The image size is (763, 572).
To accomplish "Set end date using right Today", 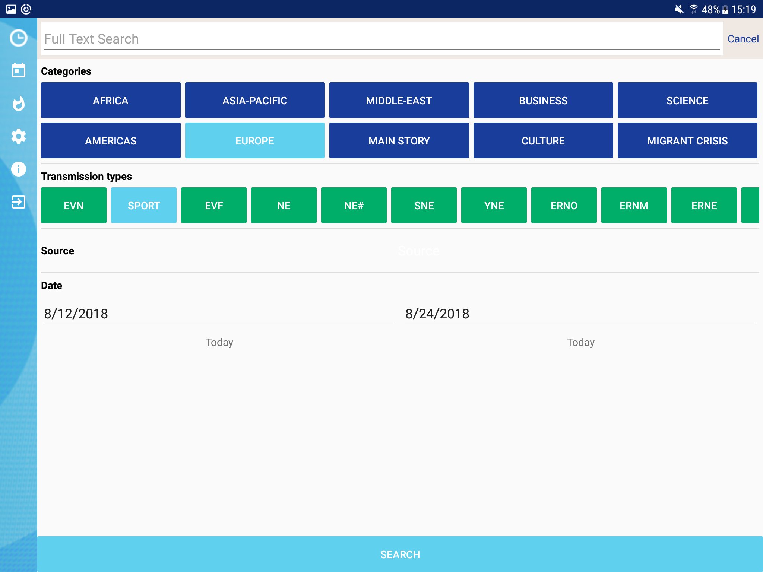I will point(580,343).
